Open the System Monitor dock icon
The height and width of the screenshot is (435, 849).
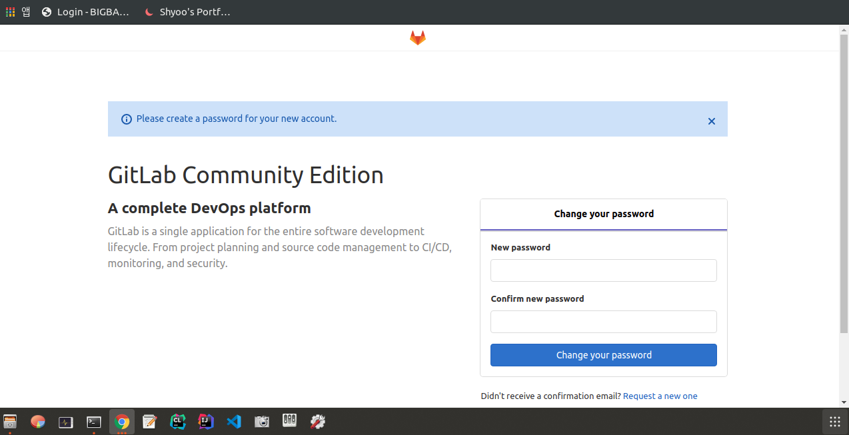coord(65,422)
